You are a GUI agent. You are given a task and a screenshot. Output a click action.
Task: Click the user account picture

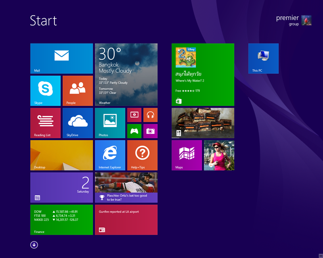point(306,20)
